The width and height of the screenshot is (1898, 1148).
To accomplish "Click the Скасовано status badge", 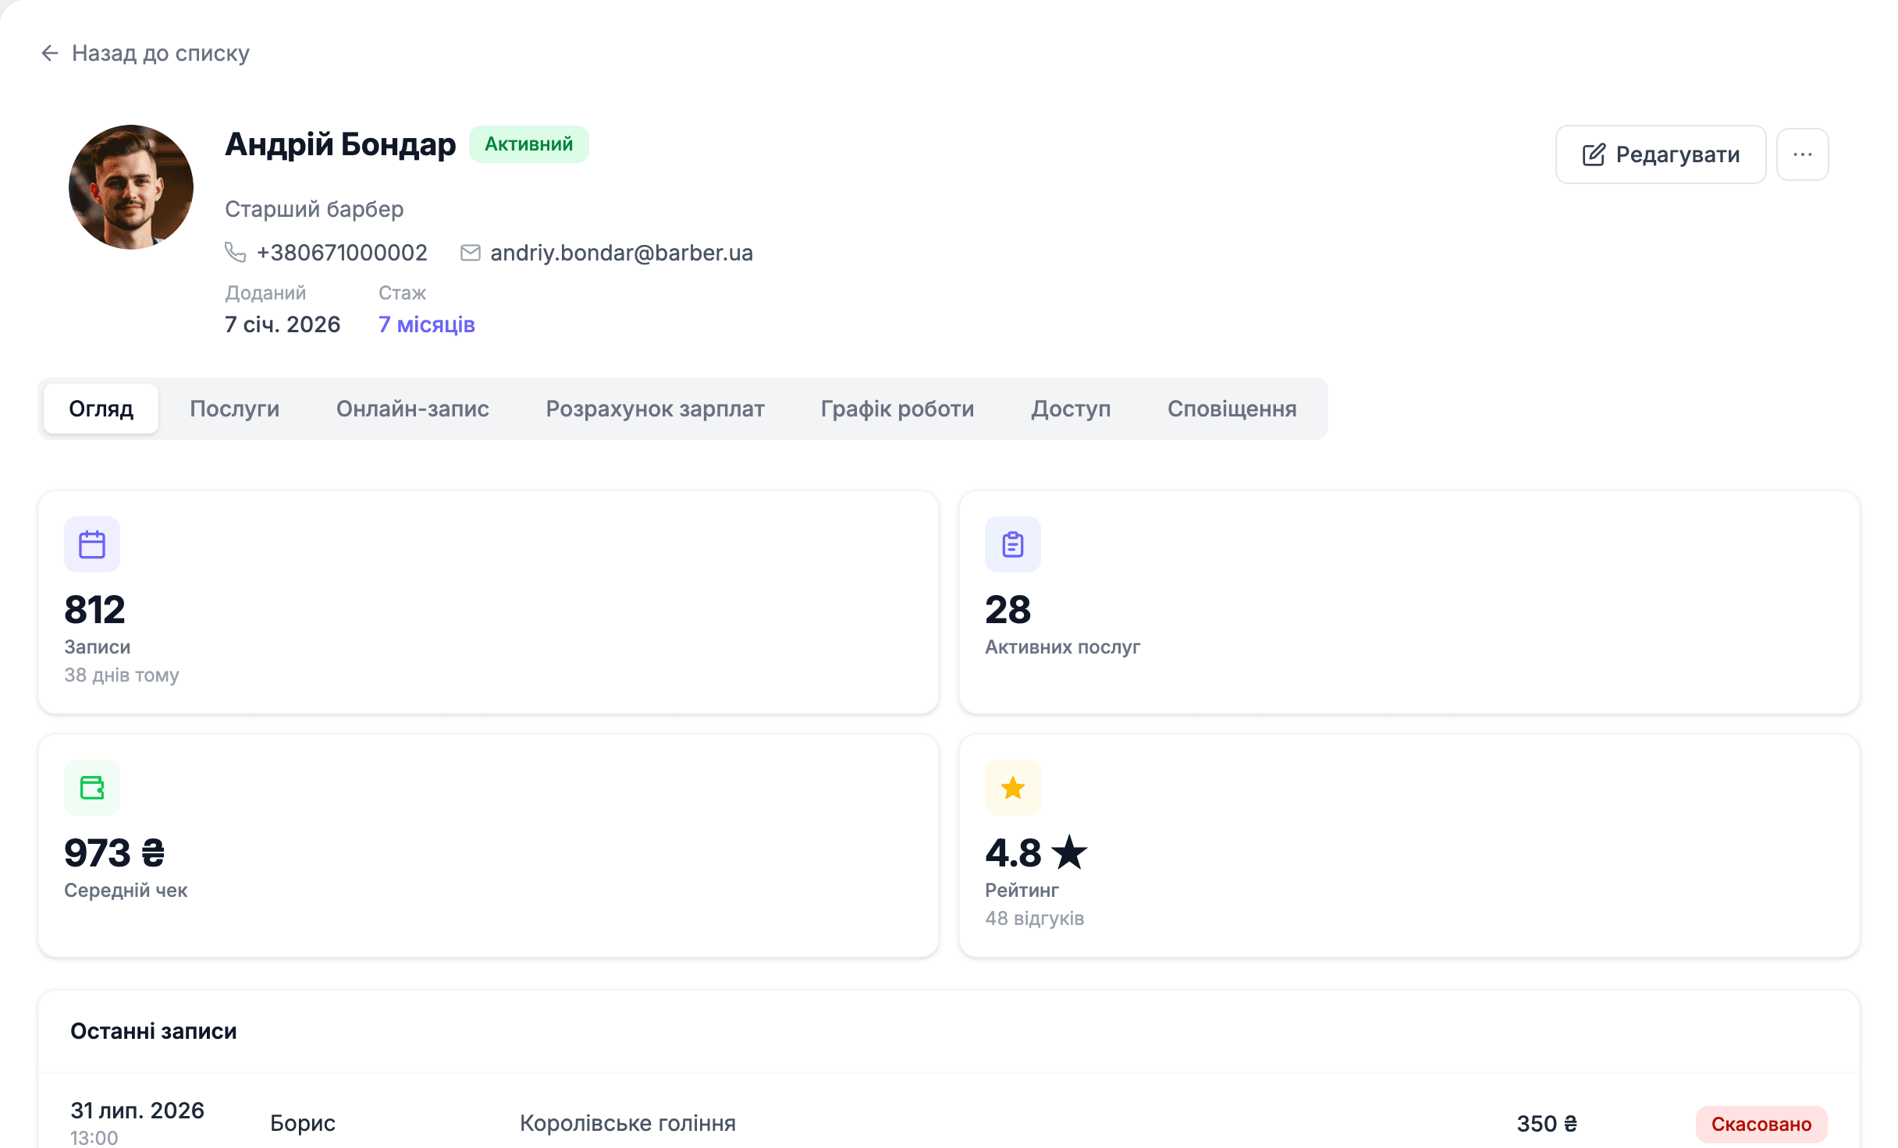I will pyautogui.click(x=1761, y=1124).
